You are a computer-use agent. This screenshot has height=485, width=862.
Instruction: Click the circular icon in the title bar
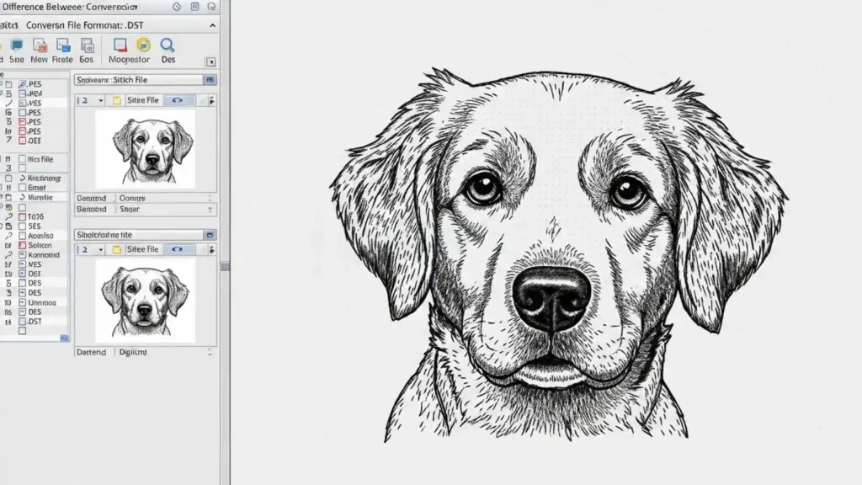[177, 7]
